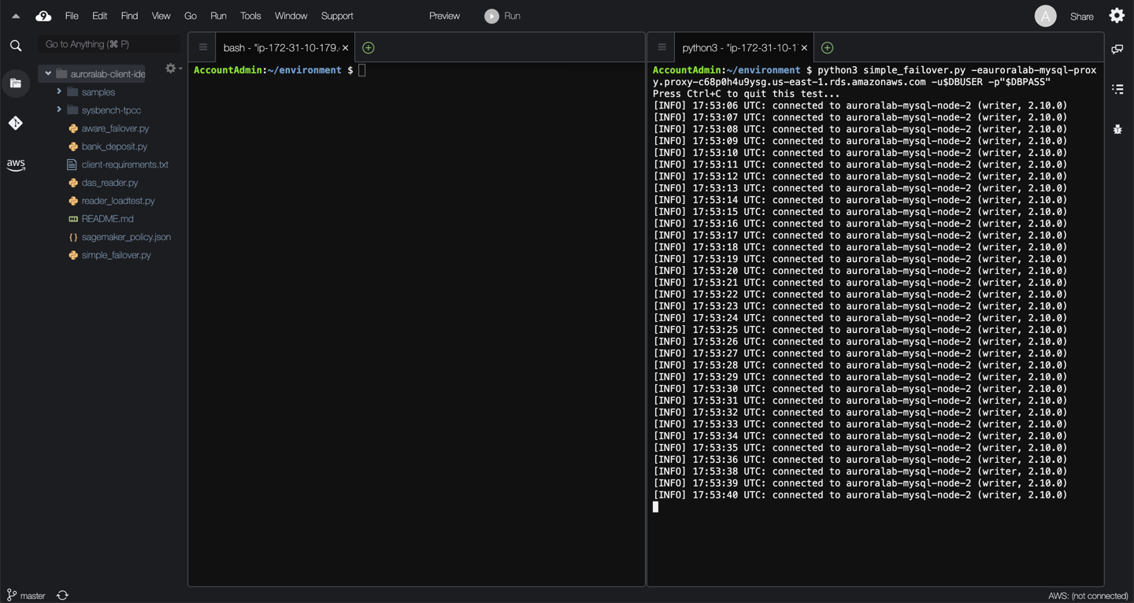Open the Tools menu
The width and height of the screenshot is (1134, 603).
(250, 16)
